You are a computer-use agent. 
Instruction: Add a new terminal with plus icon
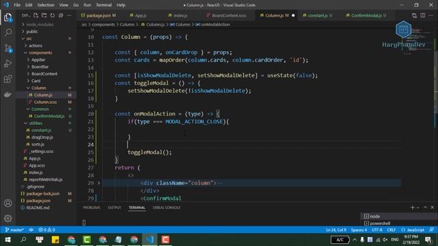(x=412, y=207)
